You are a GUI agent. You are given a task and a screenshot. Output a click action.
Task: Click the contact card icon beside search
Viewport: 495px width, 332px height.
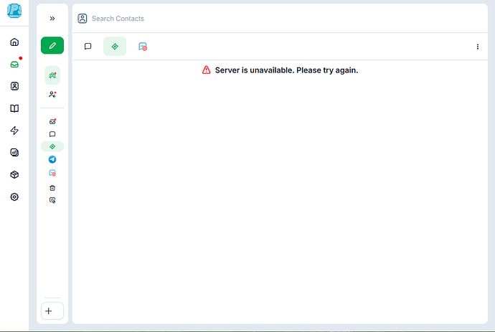[x=82, y=19]
